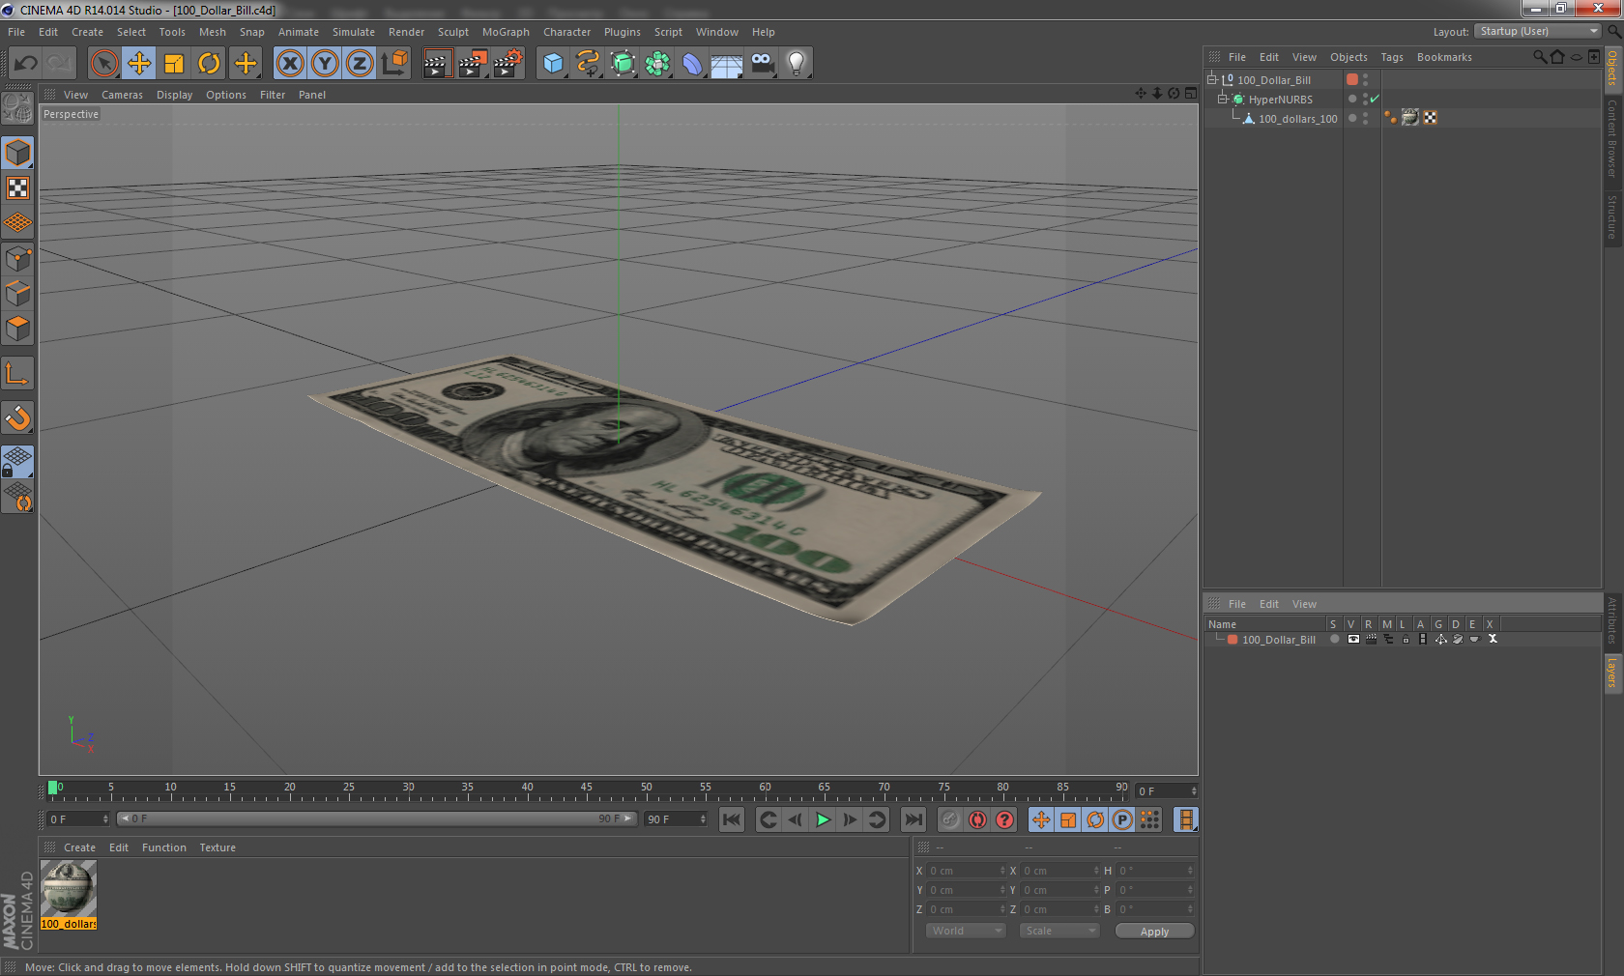The width and height of the screenshot is (1624, 976).
Task: Add a Floor environment object
Action: pos(727,64)
